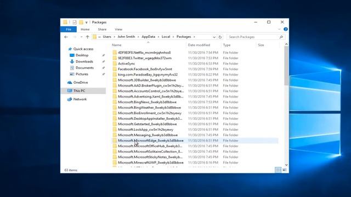Open the Customize Quick Access Toolbar dropdown
Screen dimensions: 351x197
[x=87, y=22]
